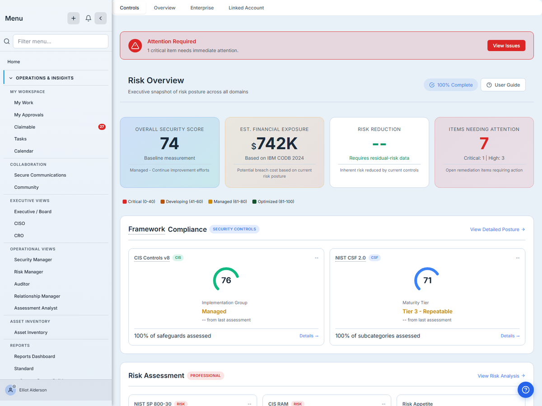The height and width of the screenshot is (406, 542).
Task: Click the Items Needing Attention card
Action: point(484,152)
